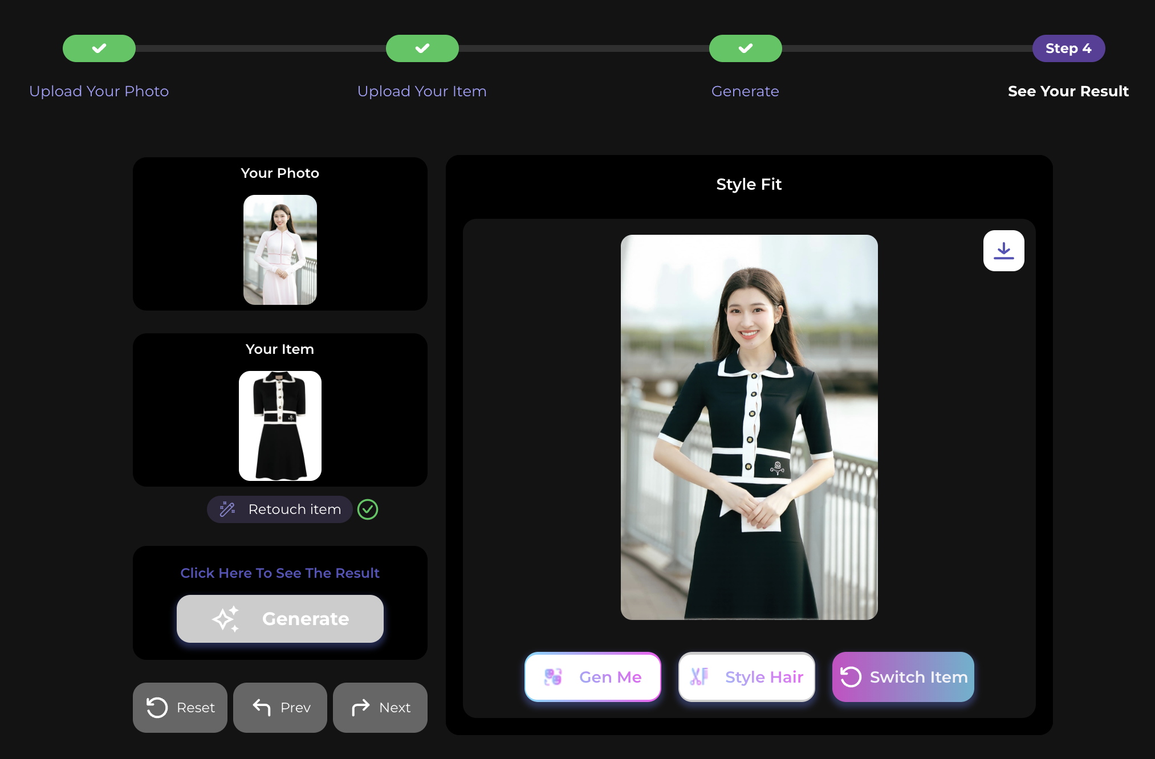Click the Gen Me face icon
The height and width of the screenshot is (759, 1155).
pyautogui.click(x=553, y=677)
